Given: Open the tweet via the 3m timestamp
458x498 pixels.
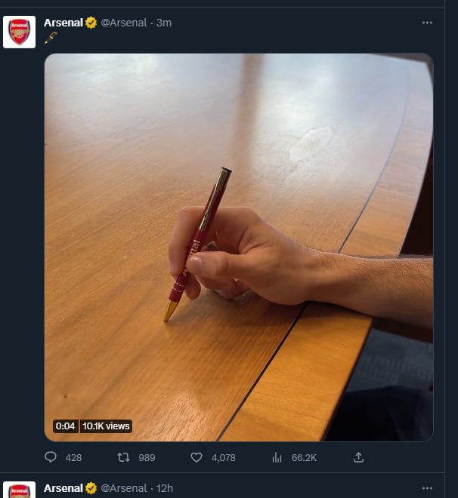Looking at the screenshot, I should 164,23.
